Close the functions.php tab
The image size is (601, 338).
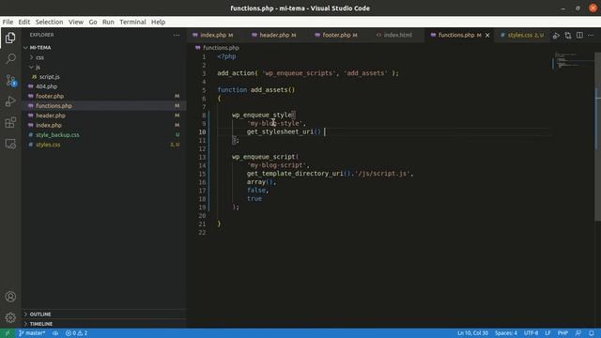tap(487, 36)
